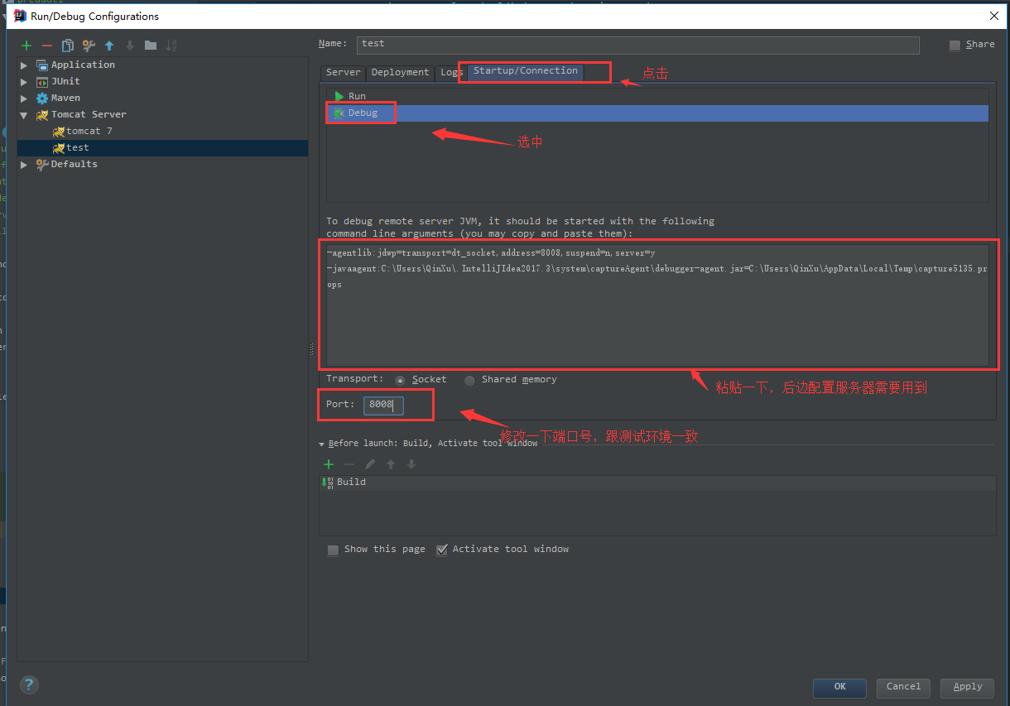Open edit defaults wrench icon
This screenshot has width=1010, height=706.
point(89,46)
